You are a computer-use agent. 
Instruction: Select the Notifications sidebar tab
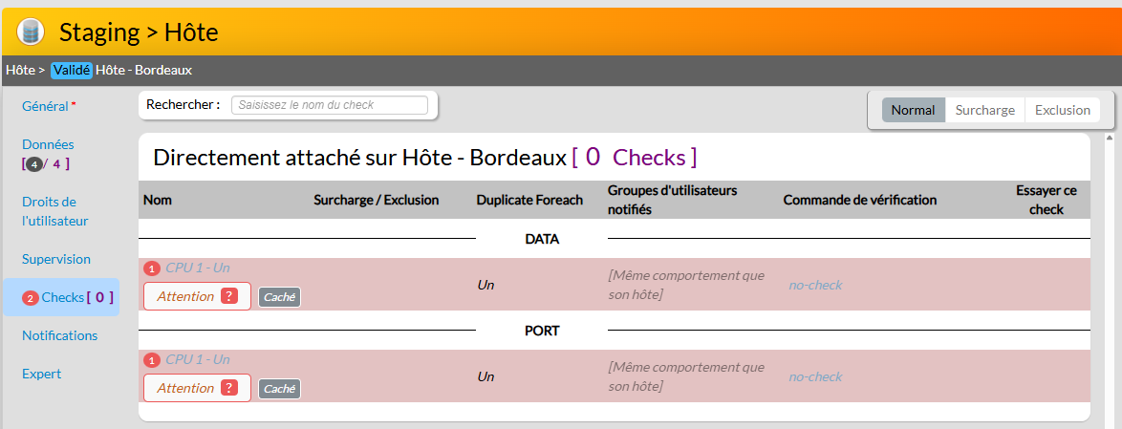[x=59, y=335]
